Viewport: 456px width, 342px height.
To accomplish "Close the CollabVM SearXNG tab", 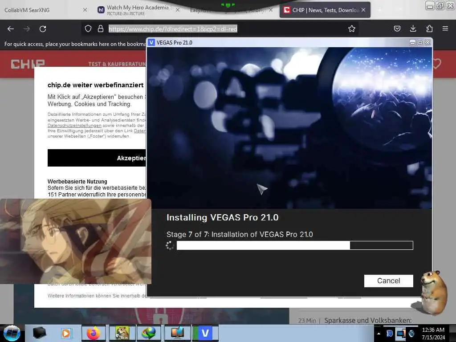I will (x=85, y=10).
